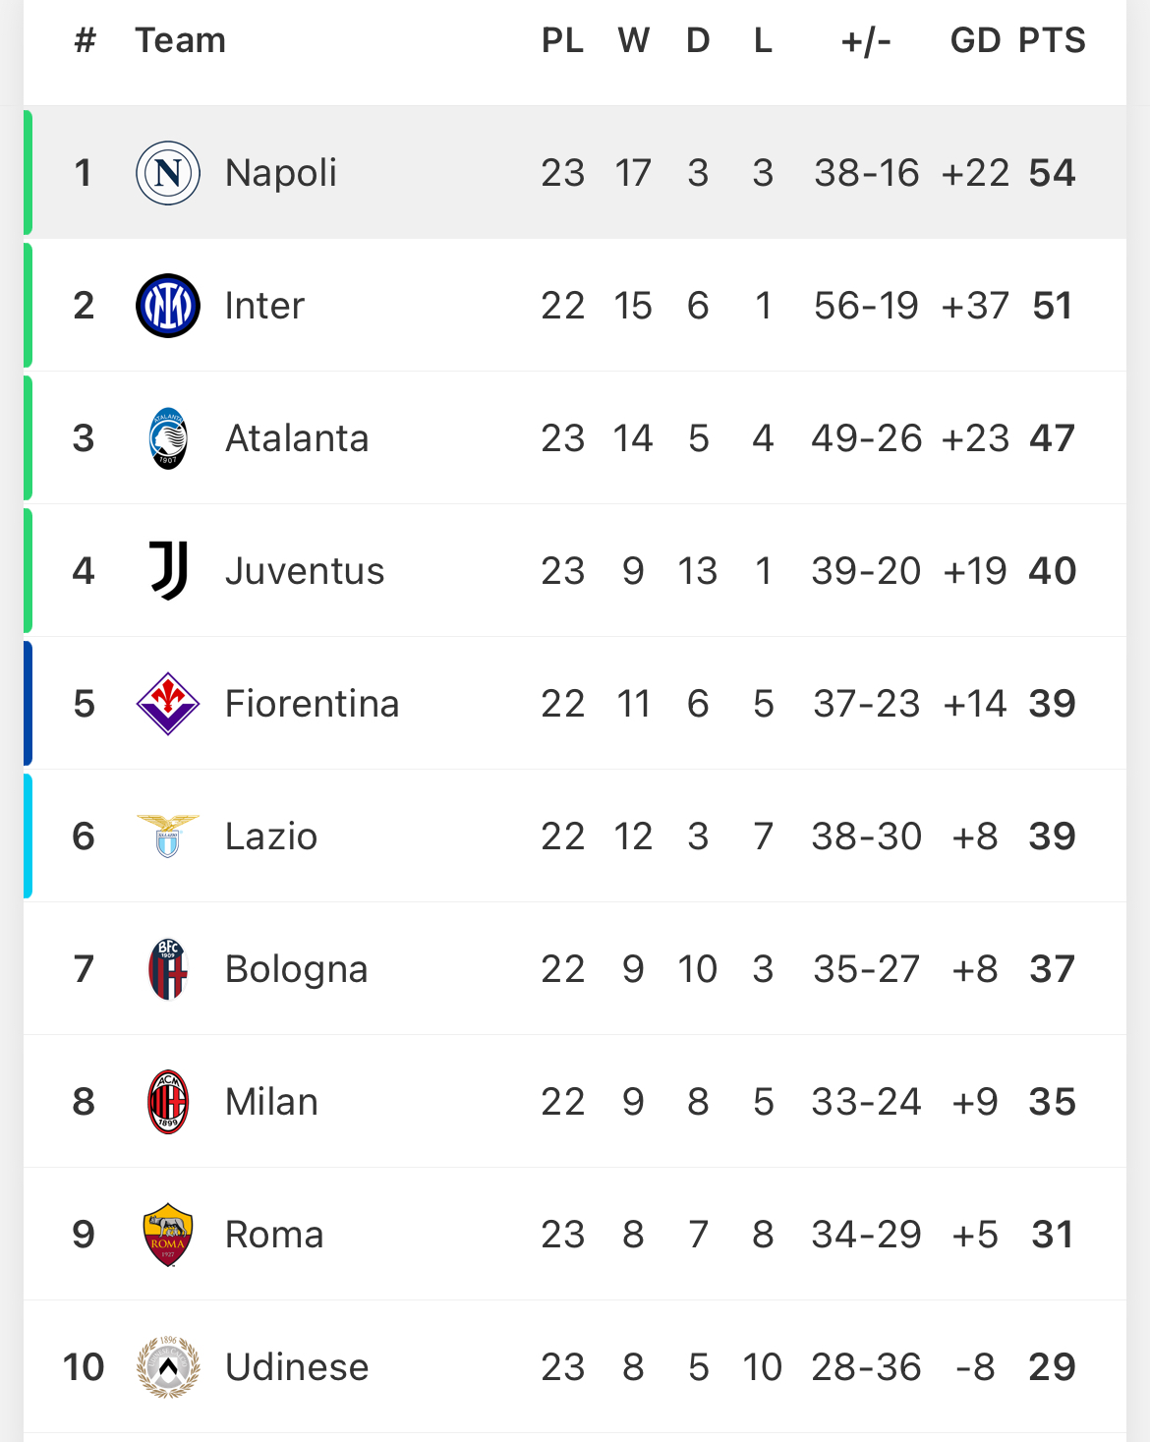Sort table by PTS column header
The width and height of the screenshot is (1150, 1442).
pyautogui.click(x=1052, y=40)
